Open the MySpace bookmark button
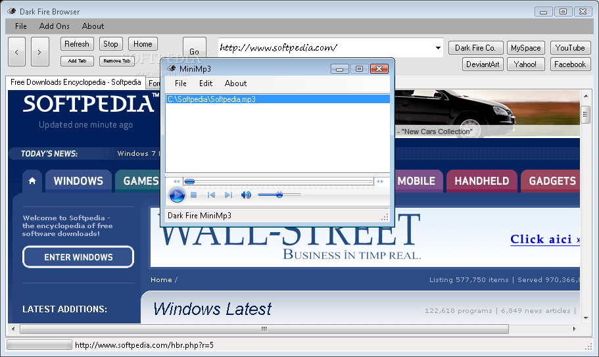This screenshot has width=599, height=357. pyautogui.click(x=526, y=48)
